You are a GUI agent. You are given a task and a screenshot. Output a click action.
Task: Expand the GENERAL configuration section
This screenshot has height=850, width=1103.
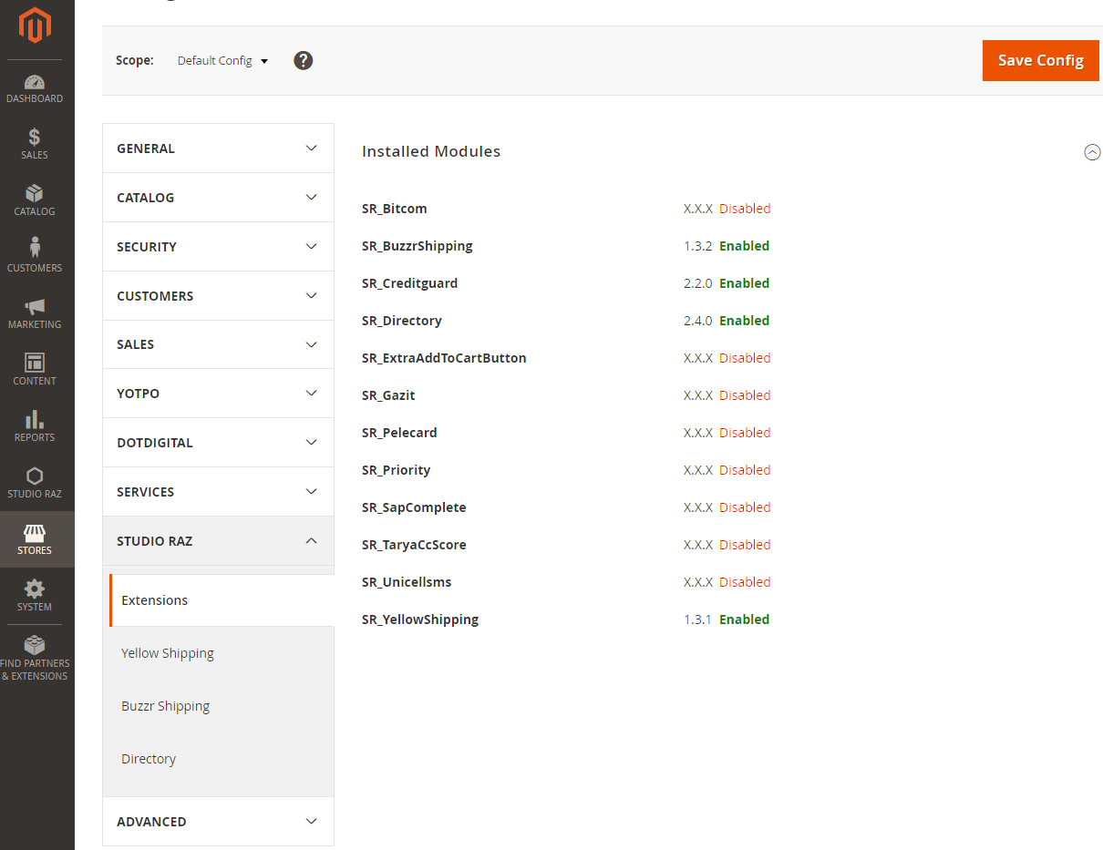pos(218,148)
